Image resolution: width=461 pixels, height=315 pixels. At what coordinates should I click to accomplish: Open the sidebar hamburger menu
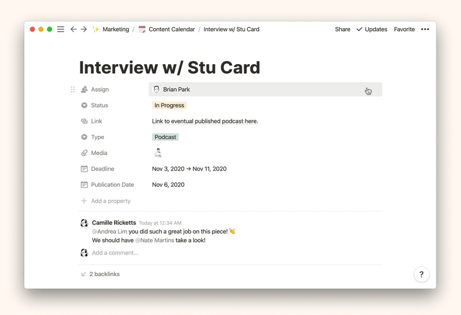tap(61, 29)
